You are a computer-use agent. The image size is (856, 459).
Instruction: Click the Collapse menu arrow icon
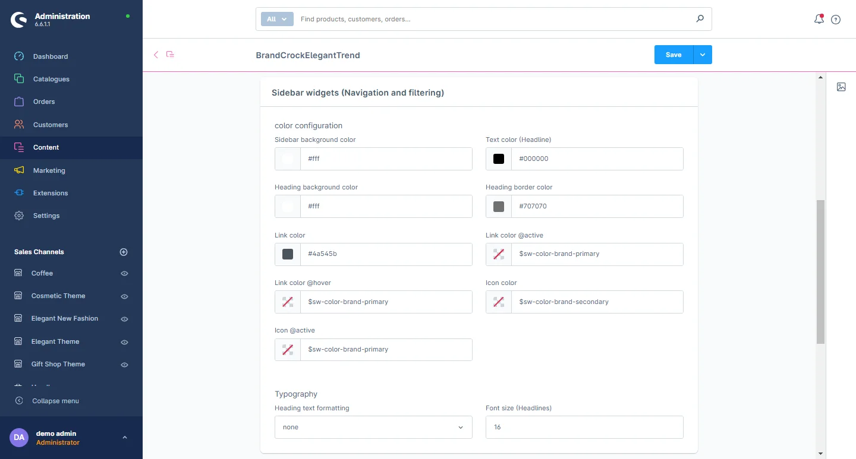pos(19,401)
